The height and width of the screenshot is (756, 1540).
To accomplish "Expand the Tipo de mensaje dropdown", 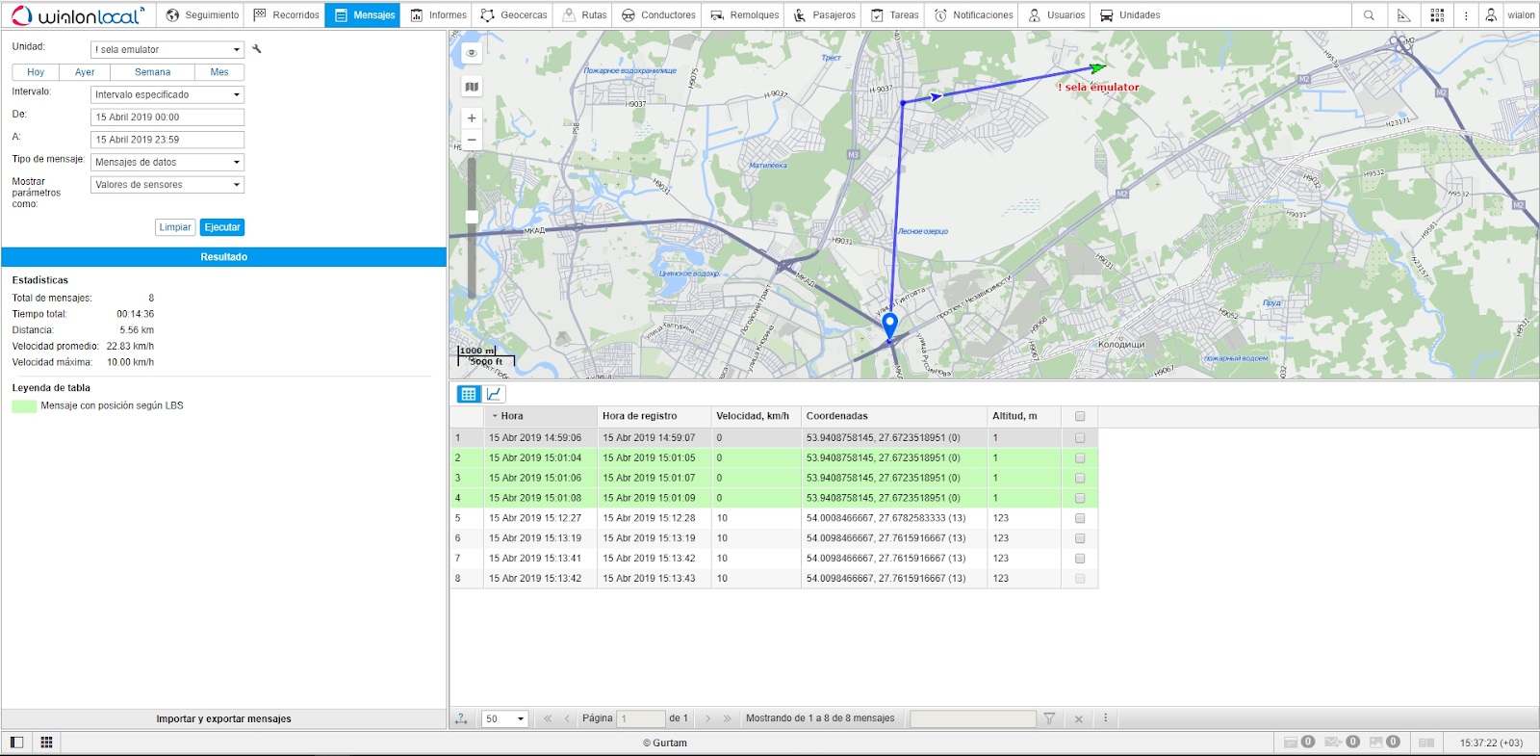I will pos(167,163).
